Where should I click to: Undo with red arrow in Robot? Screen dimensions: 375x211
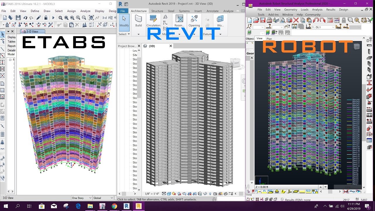pos(316,20)
